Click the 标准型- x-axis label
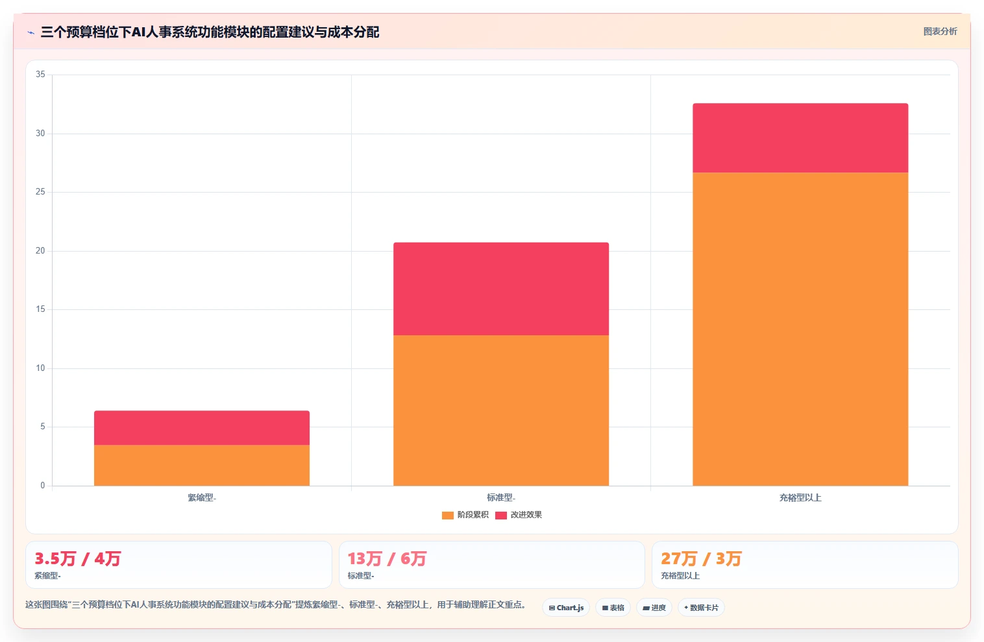 pos(501,498)
